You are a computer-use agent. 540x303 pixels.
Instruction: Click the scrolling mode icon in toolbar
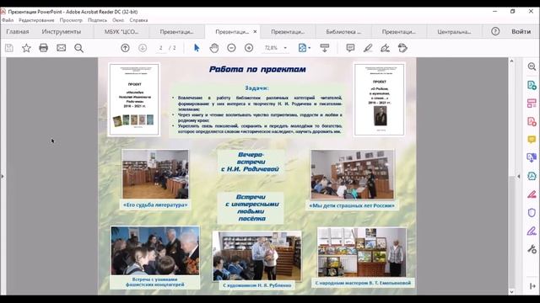[x=324, y=48]
